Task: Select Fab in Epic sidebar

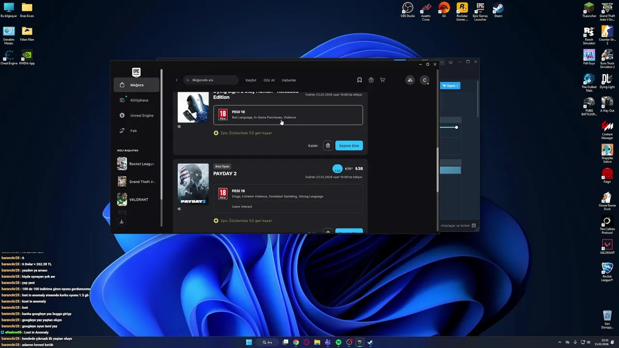Action: pos(136,130)
